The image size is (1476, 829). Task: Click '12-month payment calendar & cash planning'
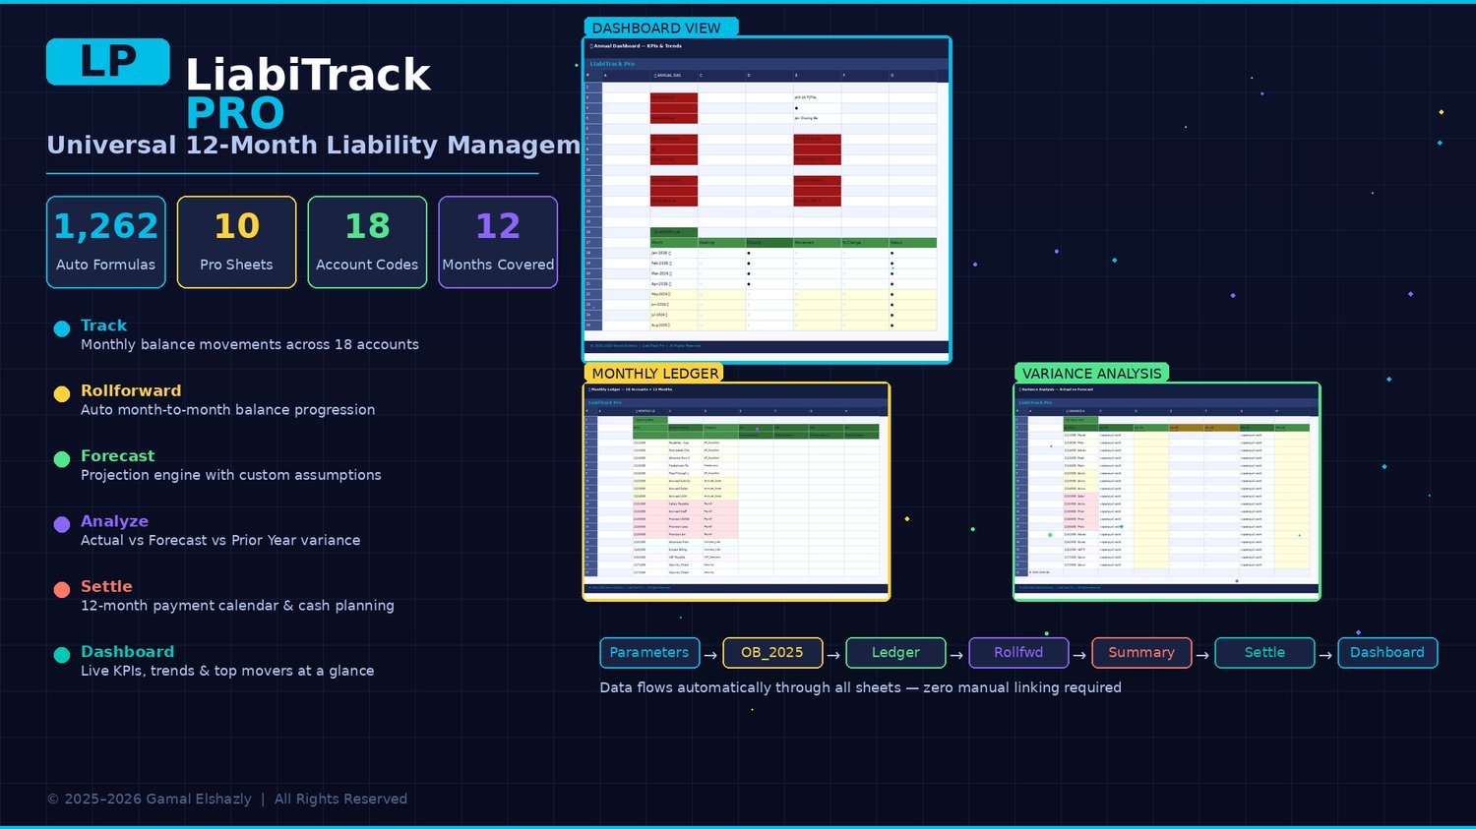[x=237, y=606]
